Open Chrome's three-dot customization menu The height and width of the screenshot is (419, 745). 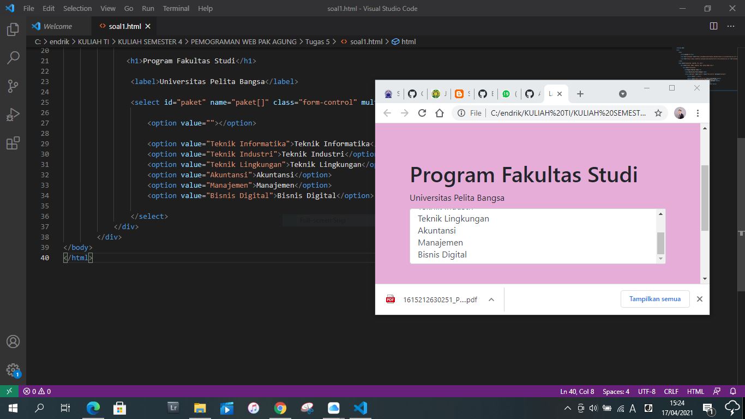(x=698, y=113)
